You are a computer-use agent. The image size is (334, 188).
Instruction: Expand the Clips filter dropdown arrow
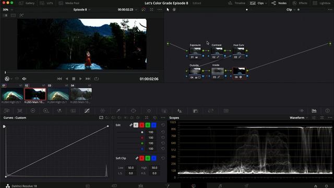[266, 3]
